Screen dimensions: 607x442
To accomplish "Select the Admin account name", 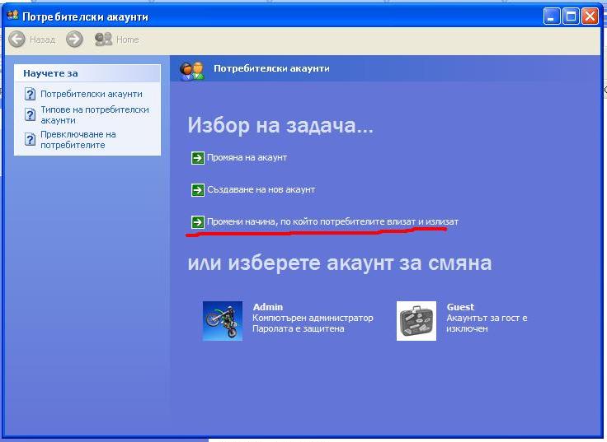I will (267, 307).
